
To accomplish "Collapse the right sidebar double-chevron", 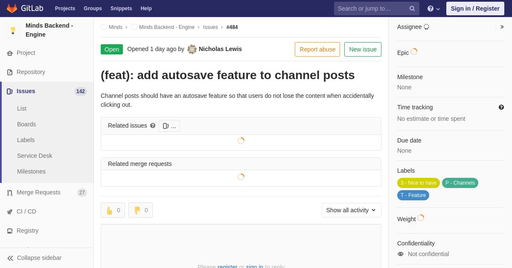I will [502, 27].
